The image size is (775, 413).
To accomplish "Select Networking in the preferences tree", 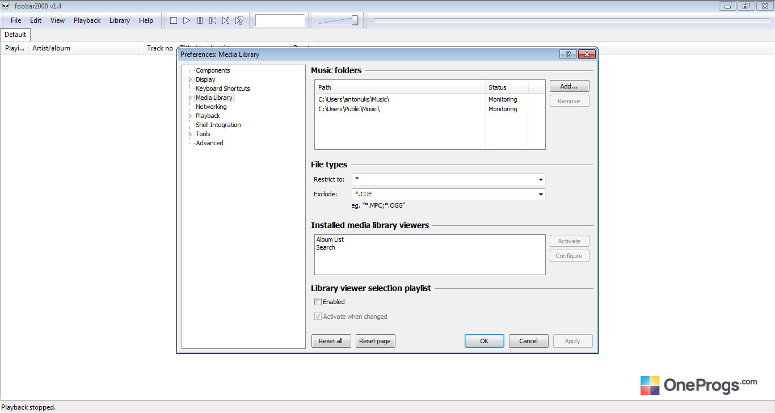I will [x=211, y=107].
